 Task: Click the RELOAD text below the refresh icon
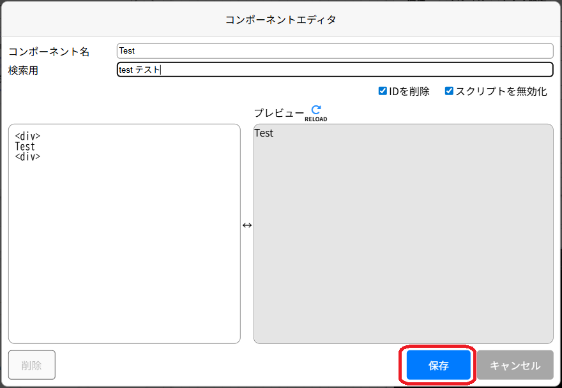[315, 118]
